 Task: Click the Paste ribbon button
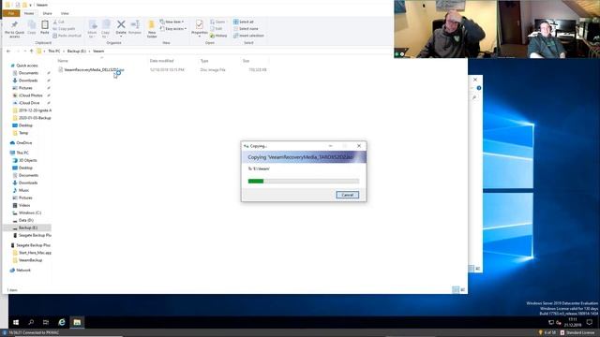pyautogui.click(x=45, y=27)
